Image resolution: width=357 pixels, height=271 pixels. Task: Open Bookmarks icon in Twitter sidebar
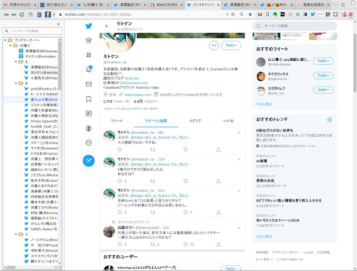[89, 99]
